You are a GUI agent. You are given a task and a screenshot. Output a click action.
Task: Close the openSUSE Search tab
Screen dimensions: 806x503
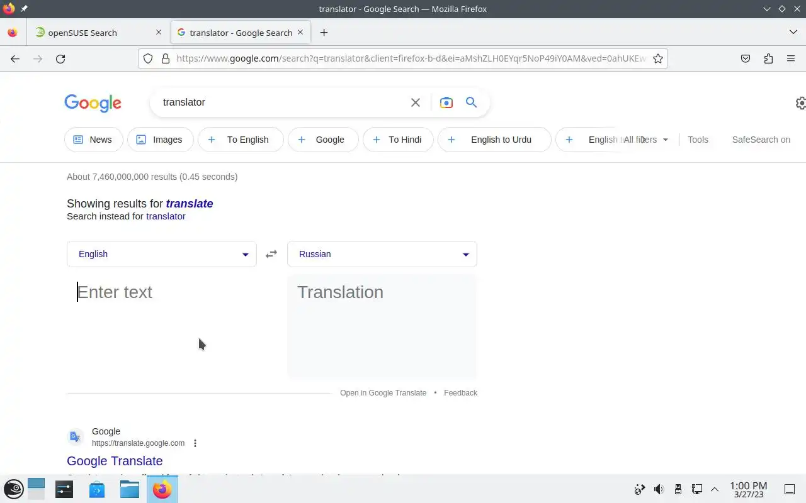[159, 33]
